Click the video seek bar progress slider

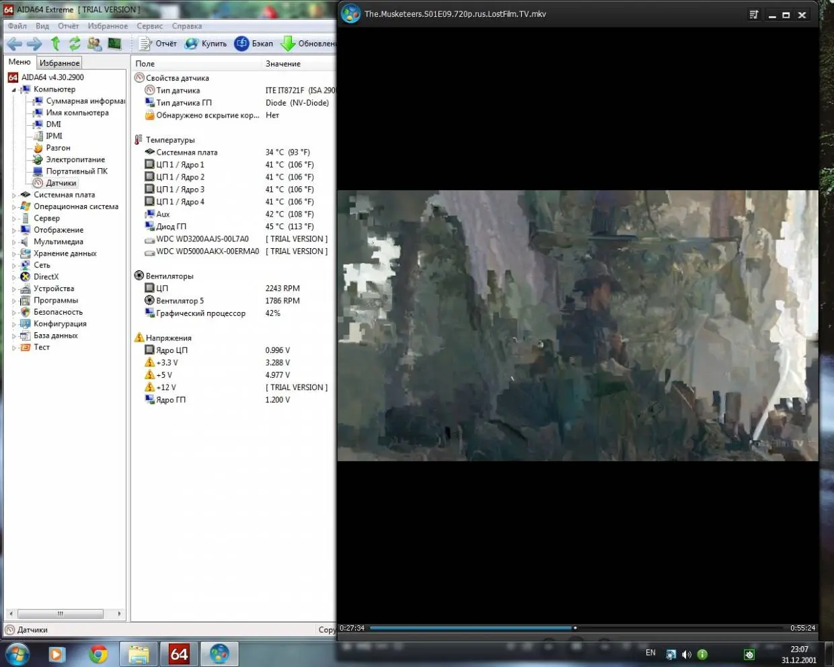pos(574,628)
